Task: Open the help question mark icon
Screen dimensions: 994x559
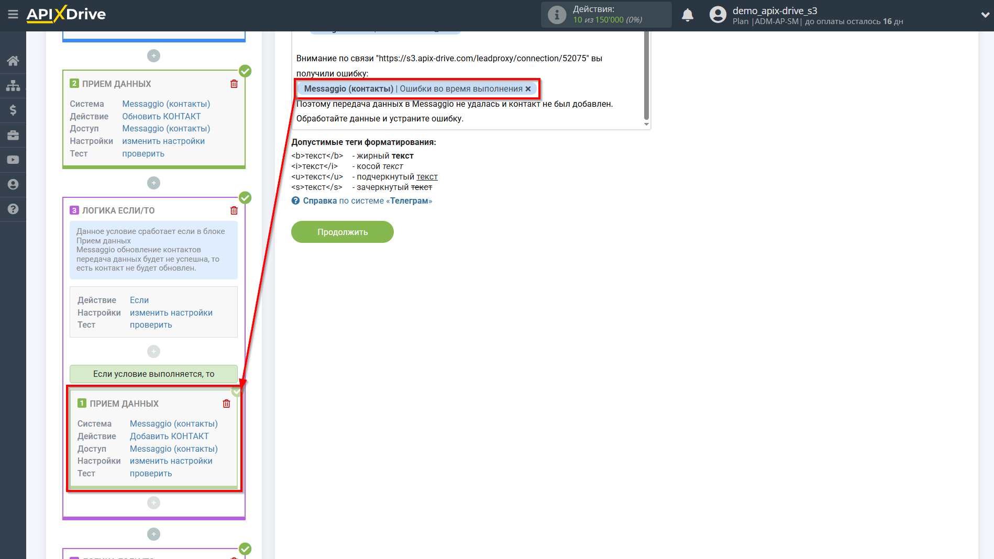Action: (x=13, y=209)
